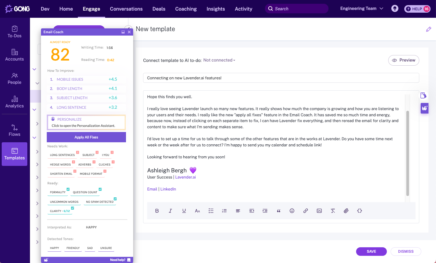Image resolution: width=436 pixels, height=263 pixels.
Task: Insert variable with curly braces icon
Action: point(360,211)
